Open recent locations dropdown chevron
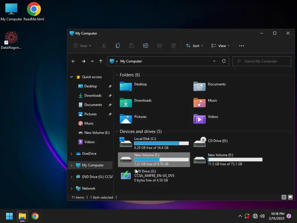Screen dimensions: 297x223 coord(92,61)
